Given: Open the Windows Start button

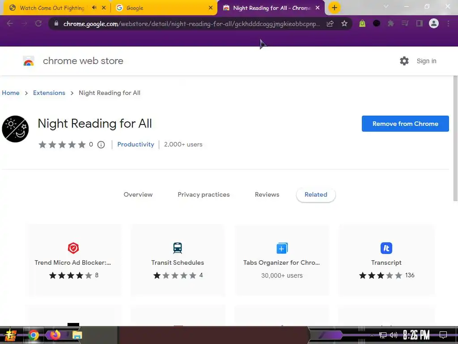Looking at the screenshot, I should click(x=11, y=335).
